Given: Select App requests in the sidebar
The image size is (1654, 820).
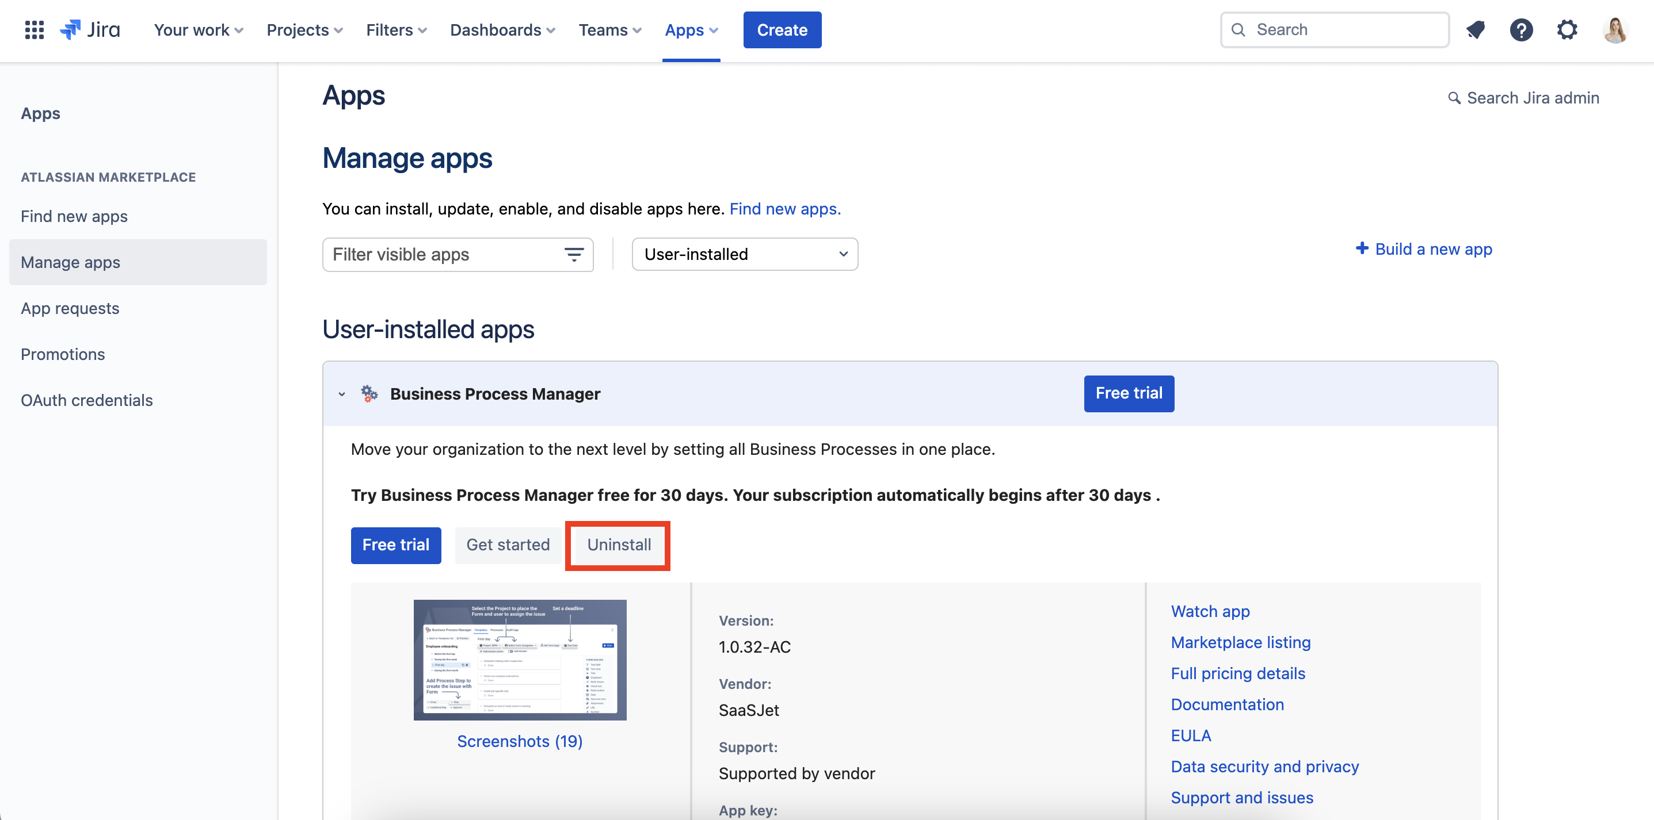Looking at the screenshot, I should 70,309.
